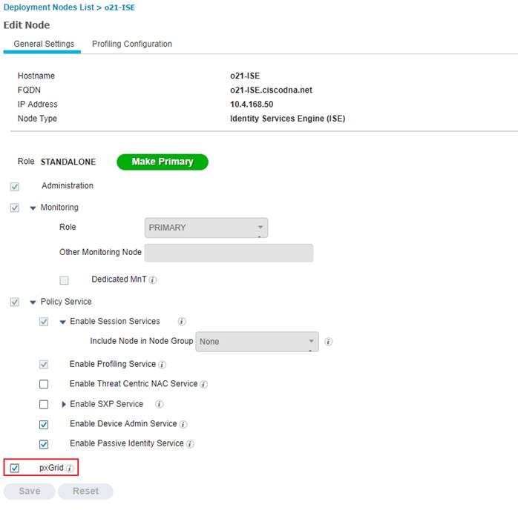The width and height of the screenshot is (518, 516).
Task: Expand Enable SXP Service arrow
Action: click(x=64, y=404)
